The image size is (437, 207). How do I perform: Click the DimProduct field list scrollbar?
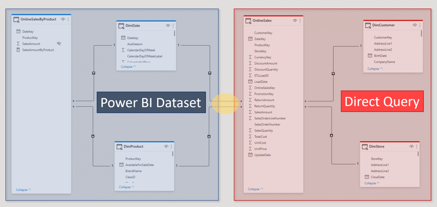(173, 154)
